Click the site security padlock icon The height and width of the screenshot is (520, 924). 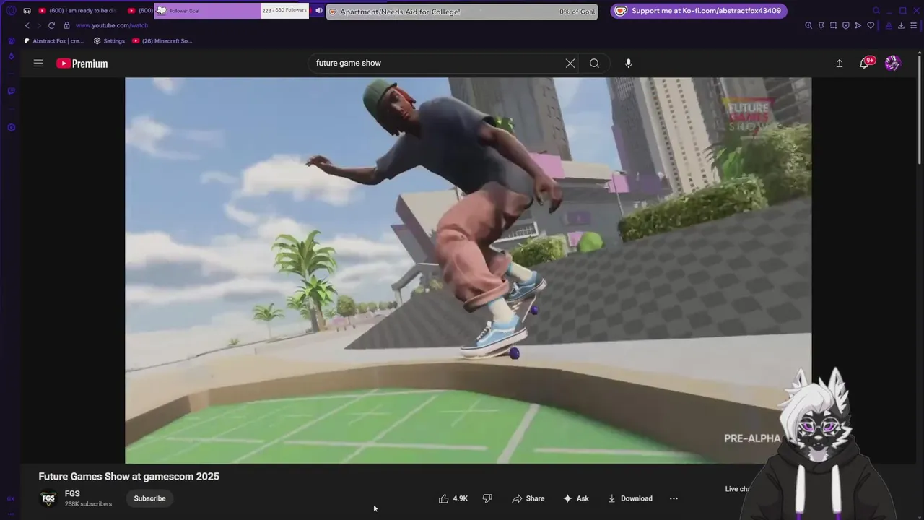66,25
